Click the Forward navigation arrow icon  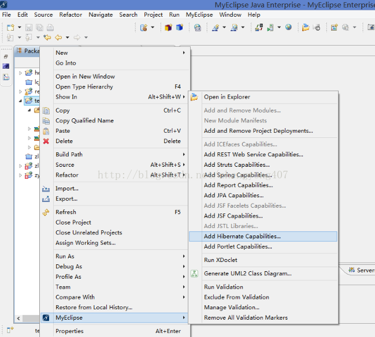point(77,38)
